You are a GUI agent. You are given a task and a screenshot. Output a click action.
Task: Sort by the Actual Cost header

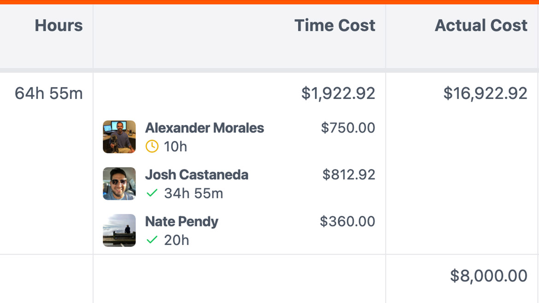tap(480, 26)
